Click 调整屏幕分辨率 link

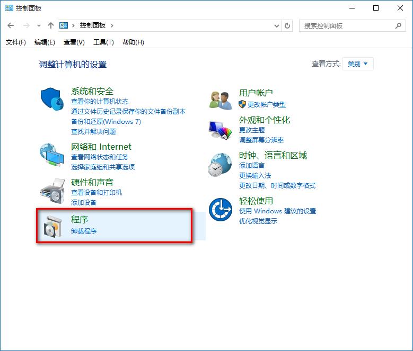[x=261, y=140]
